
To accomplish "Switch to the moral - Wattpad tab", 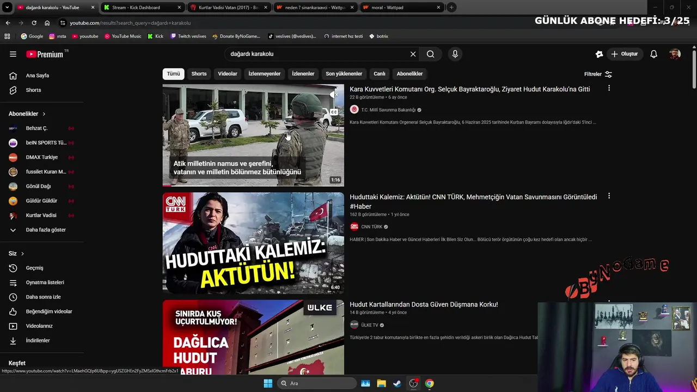I will (402, 8).
